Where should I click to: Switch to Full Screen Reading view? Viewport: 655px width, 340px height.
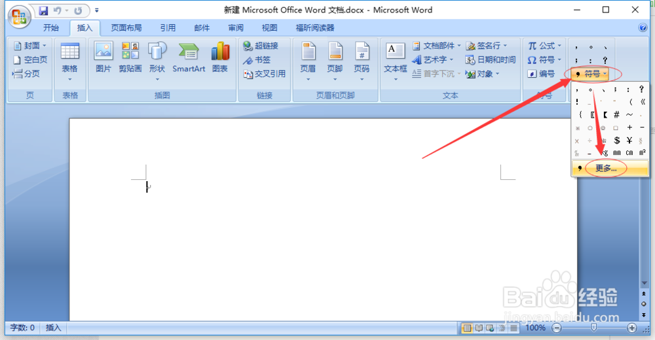click(479, 328)
